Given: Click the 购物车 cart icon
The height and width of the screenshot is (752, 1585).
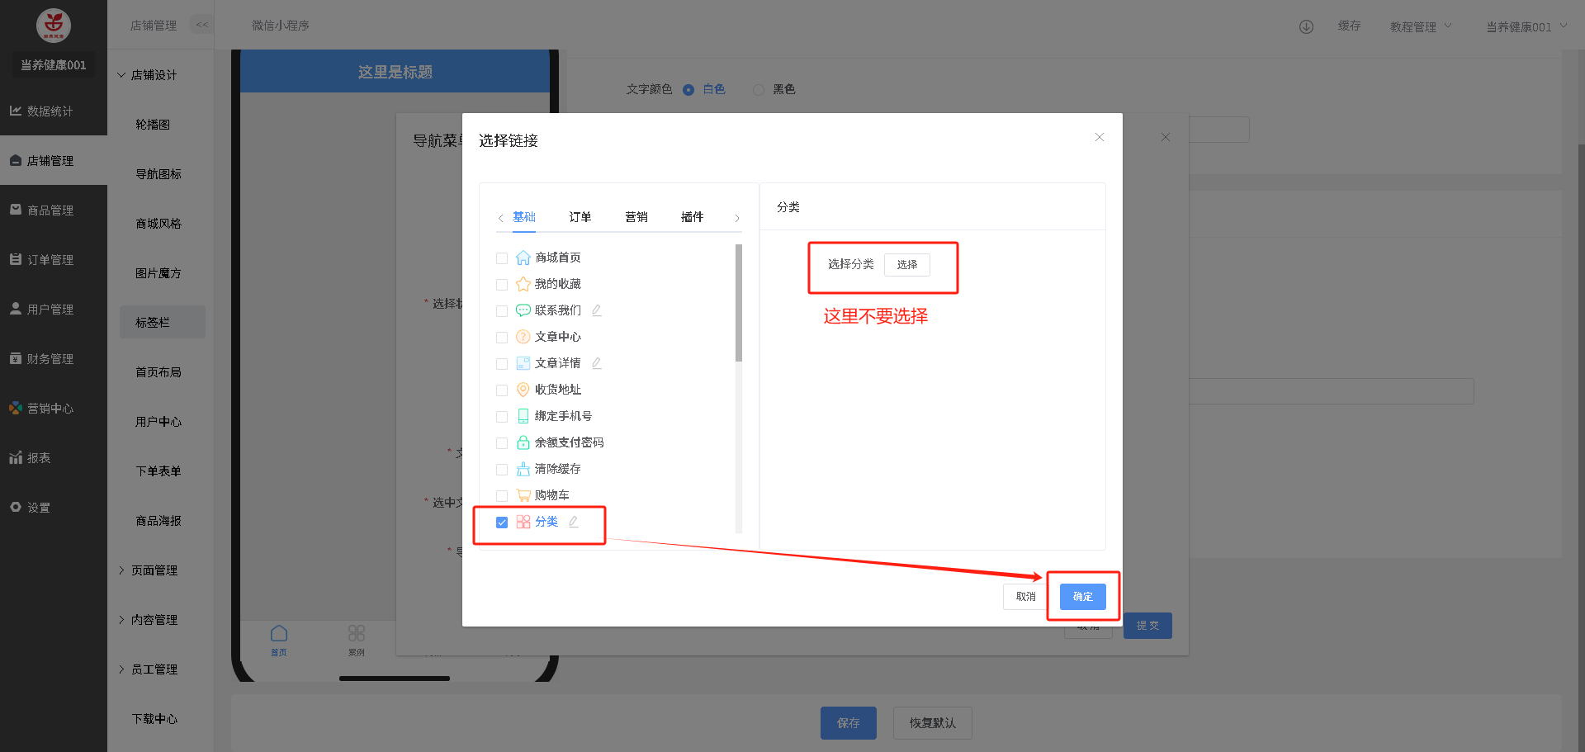Looking at the screenshot, I should click(523, 495).
